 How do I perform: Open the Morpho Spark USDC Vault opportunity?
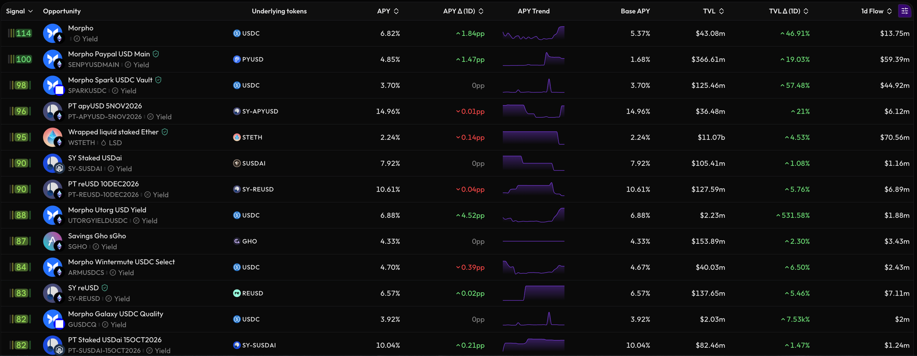click(110, 80)
